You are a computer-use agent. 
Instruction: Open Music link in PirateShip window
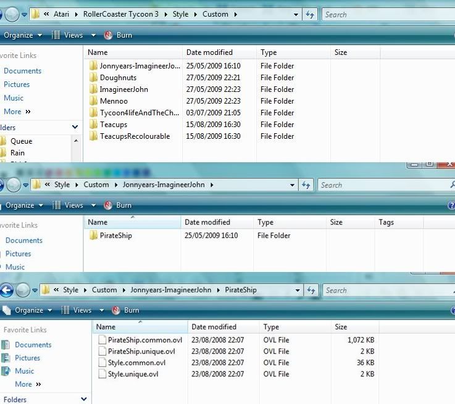(24, 371)
